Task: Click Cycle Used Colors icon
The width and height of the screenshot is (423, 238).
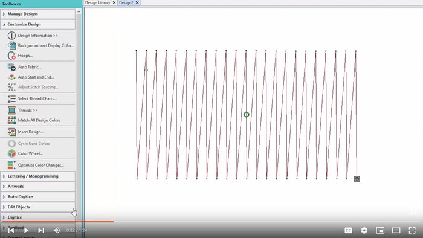Action: pyautogui.click(x=11, y=143)
